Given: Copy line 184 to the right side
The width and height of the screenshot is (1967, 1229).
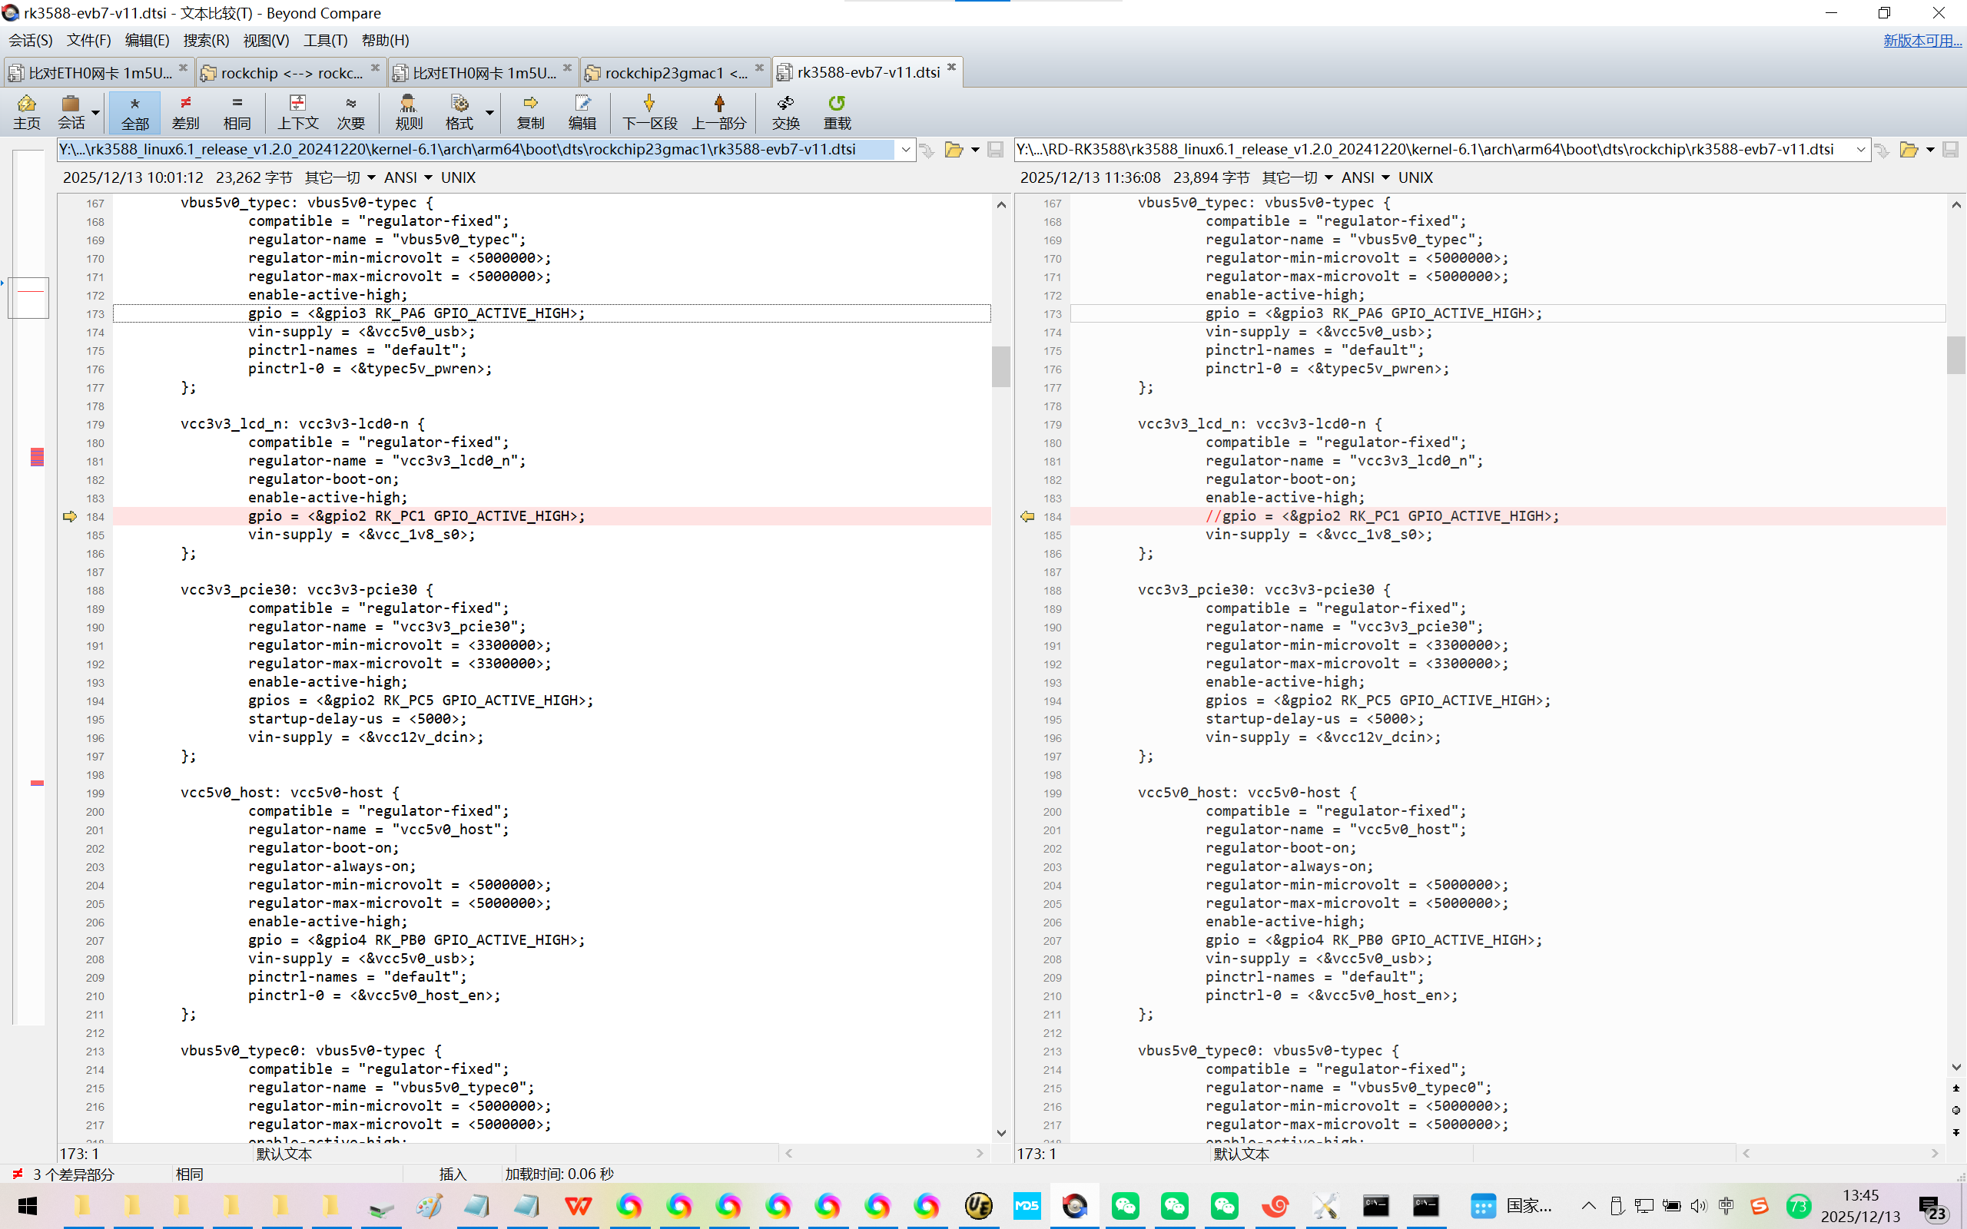Looking at the screenshot, I should (x=70, y=516).
